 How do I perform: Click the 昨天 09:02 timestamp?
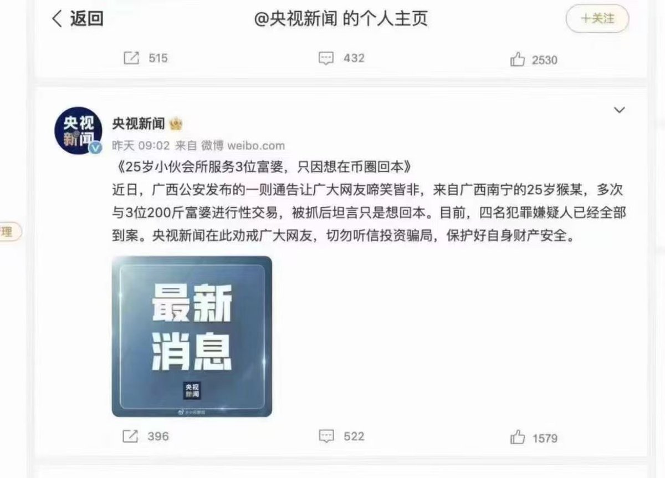[141, 146]
